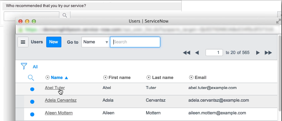Click the aileen.mottern@example.com email cell
Viewport: 282px width, 121px height.
coord(217,113)
